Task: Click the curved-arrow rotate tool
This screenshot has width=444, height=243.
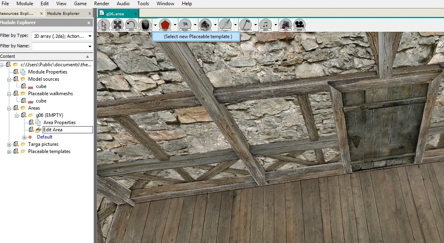Action: pyautogui.click(x=131, y=25)
